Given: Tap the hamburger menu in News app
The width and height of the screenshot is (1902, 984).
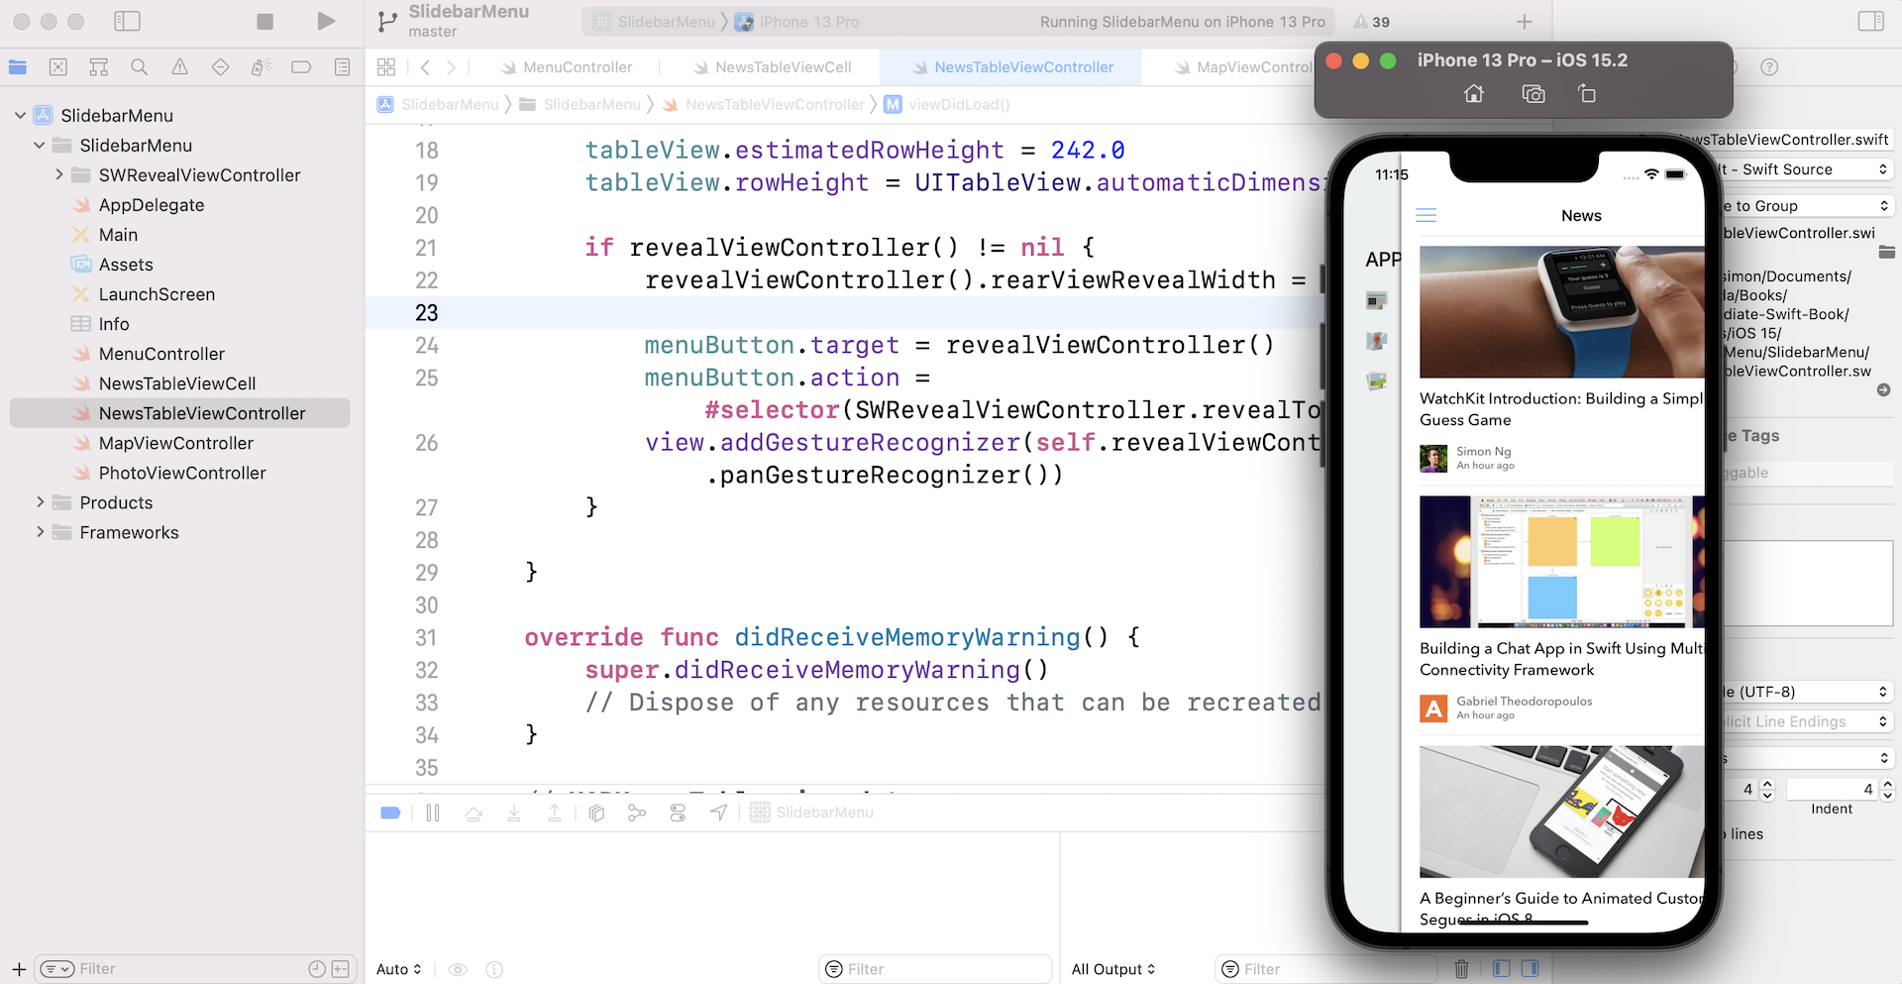Looking at the screenshot, I should click(x=1426, y=216).
